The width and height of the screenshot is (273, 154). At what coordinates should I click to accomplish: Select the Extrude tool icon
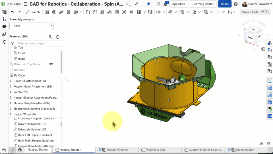tap(47, 12)
